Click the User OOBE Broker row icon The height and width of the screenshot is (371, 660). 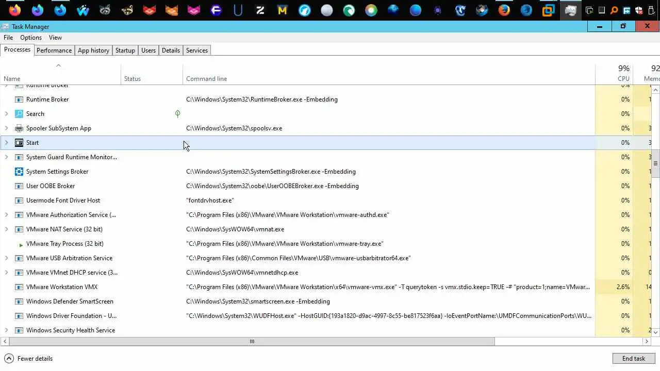coord(19,186)
